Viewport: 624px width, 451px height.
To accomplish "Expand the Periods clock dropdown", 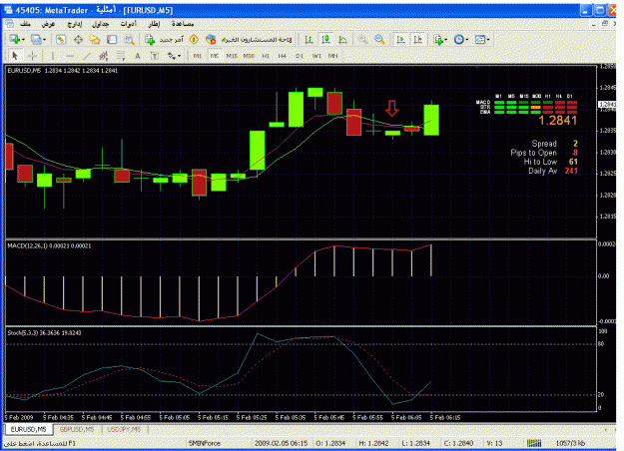I will pos(467,40).
